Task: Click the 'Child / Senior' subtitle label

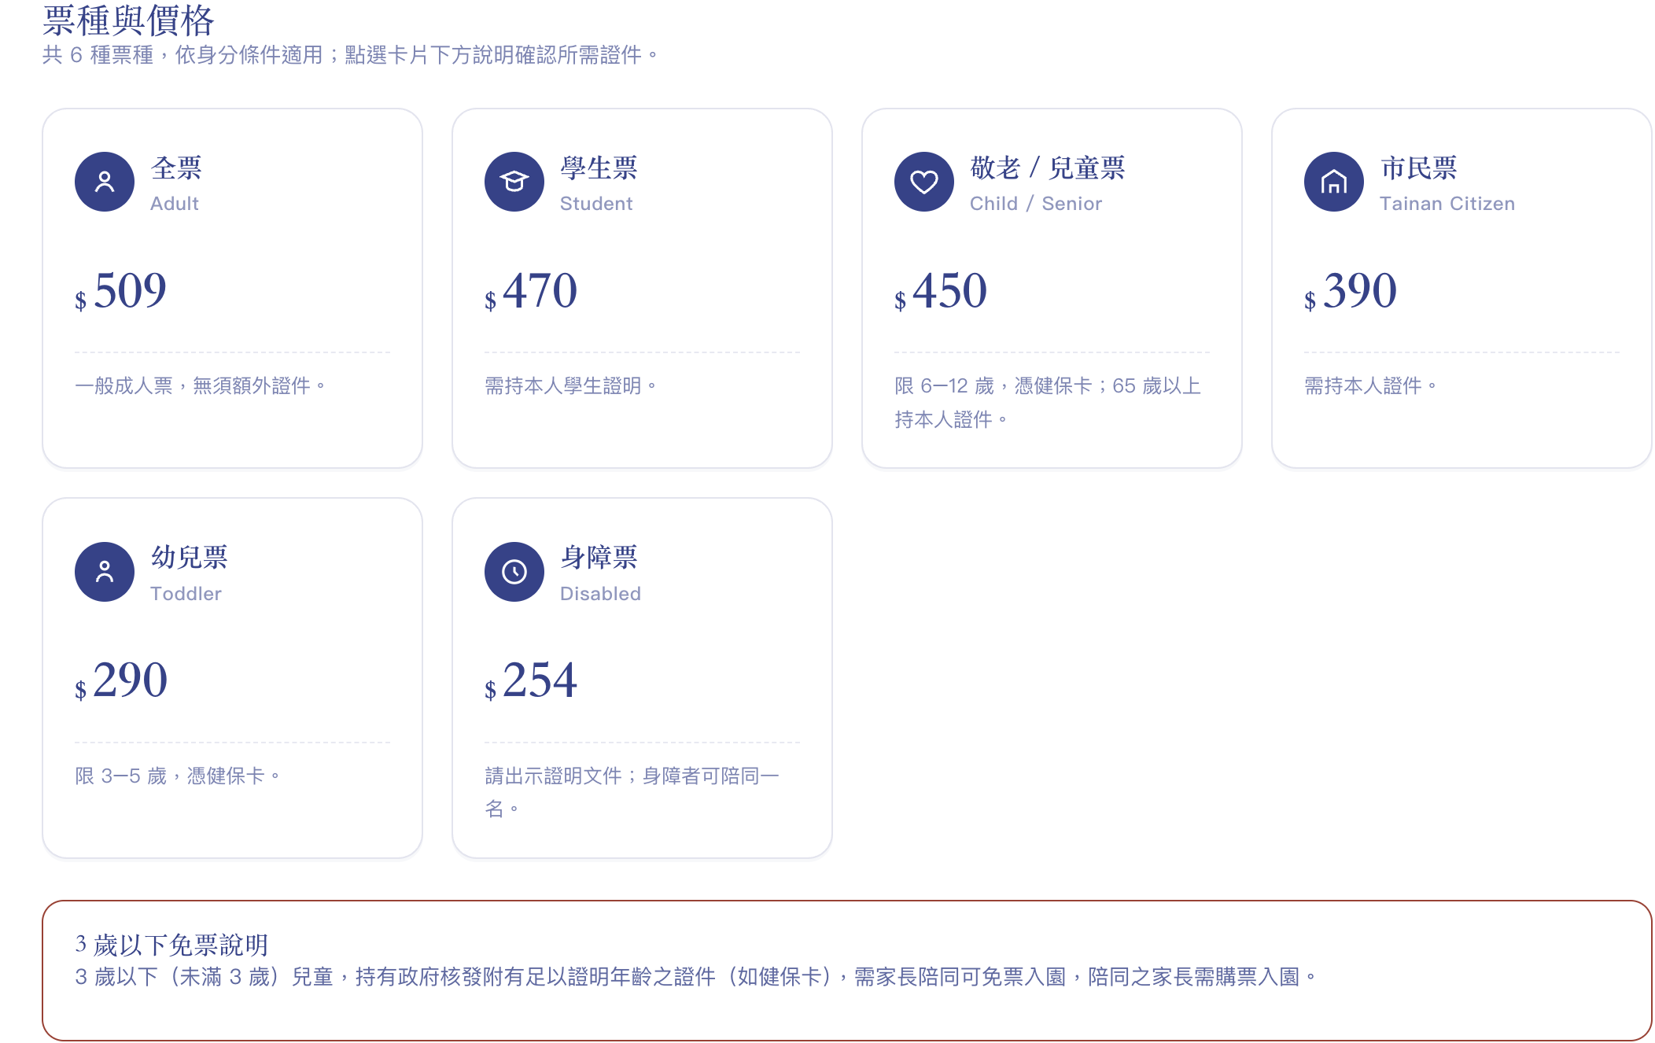Action: click(1036, 204)
